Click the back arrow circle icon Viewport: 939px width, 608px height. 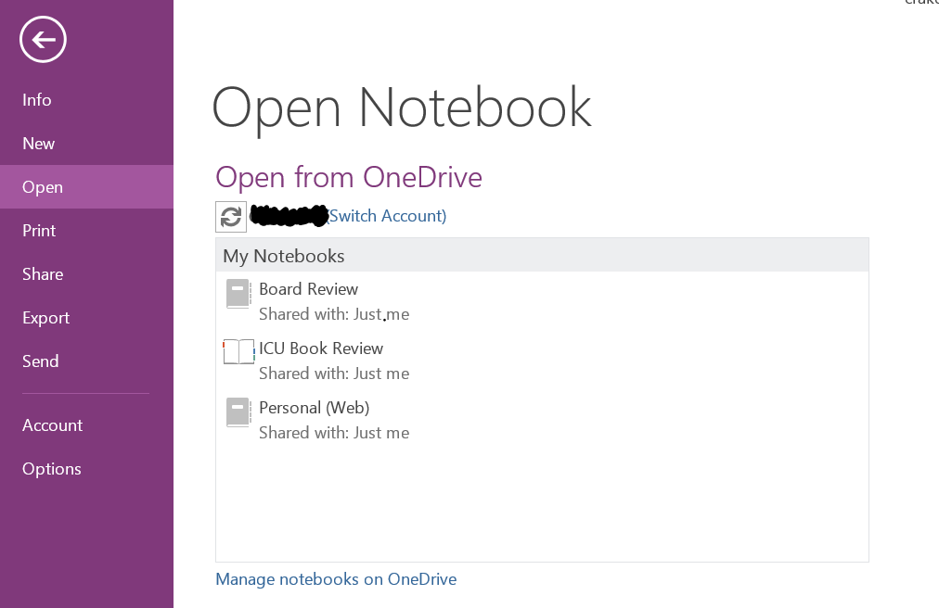pyautogui.click(x=43, y=40)
